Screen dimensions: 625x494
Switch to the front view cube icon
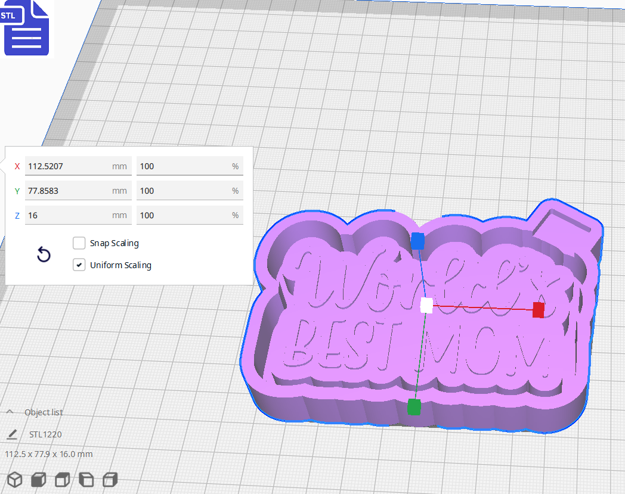[38, 479]
